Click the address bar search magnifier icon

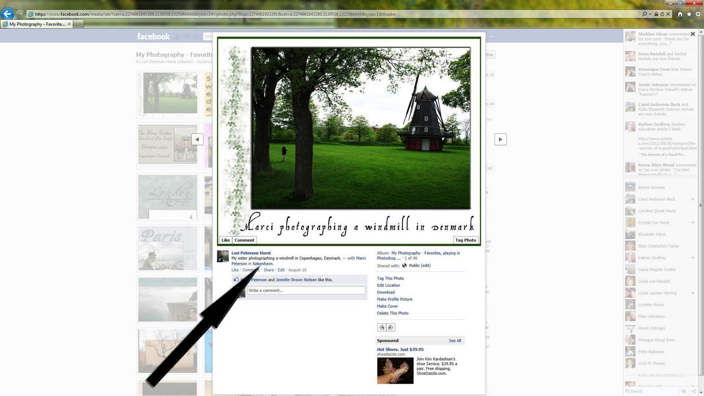coord(645,14)
